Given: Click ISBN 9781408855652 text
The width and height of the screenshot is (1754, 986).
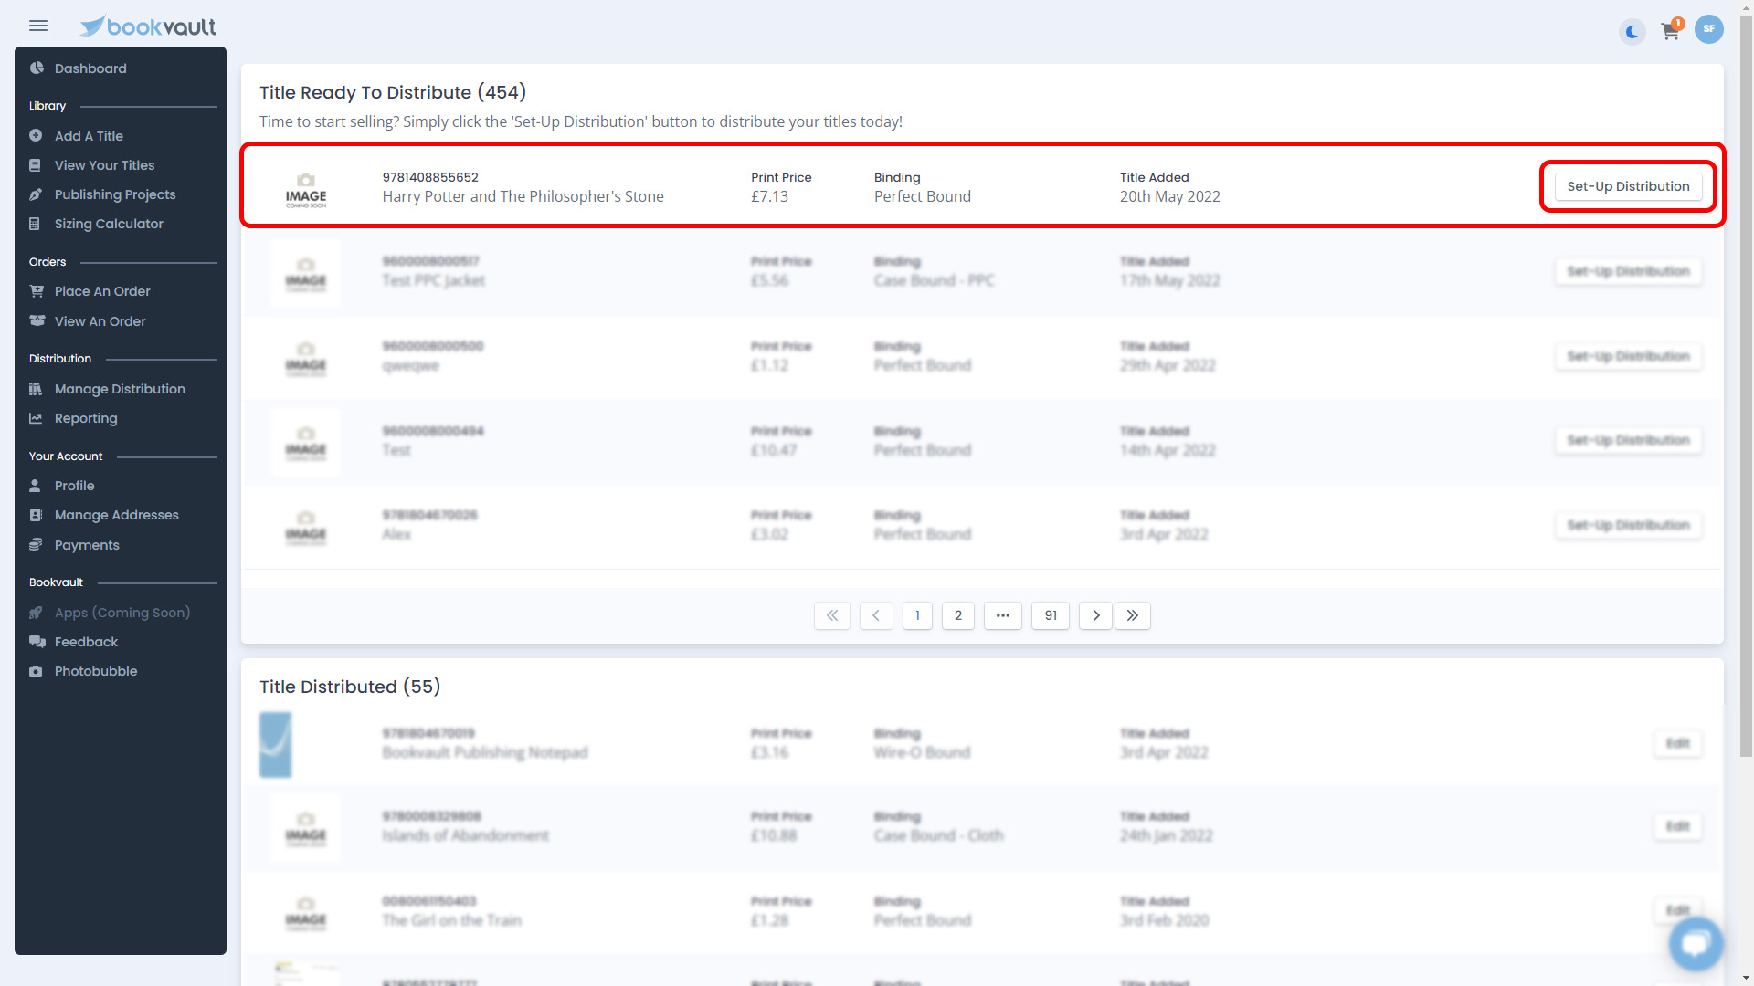Looking at the screenshot, I should 430,177.
